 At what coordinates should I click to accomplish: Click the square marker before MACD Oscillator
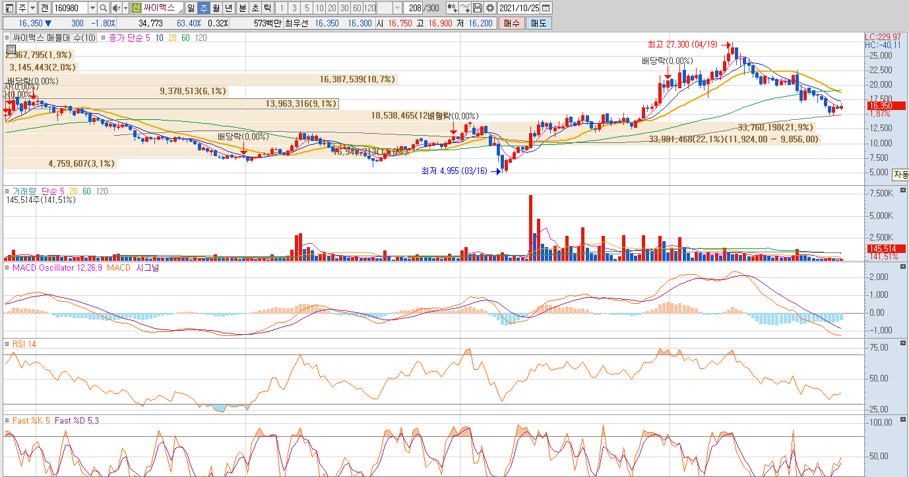(8, 267)
